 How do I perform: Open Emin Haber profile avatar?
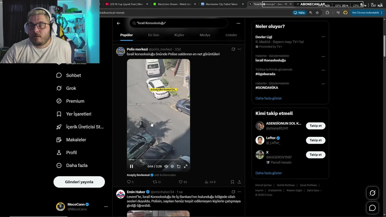(121, 194)
